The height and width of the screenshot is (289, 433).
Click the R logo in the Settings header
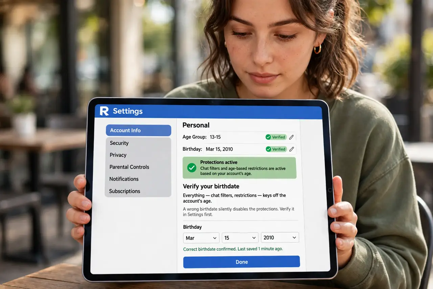point(104,111)
